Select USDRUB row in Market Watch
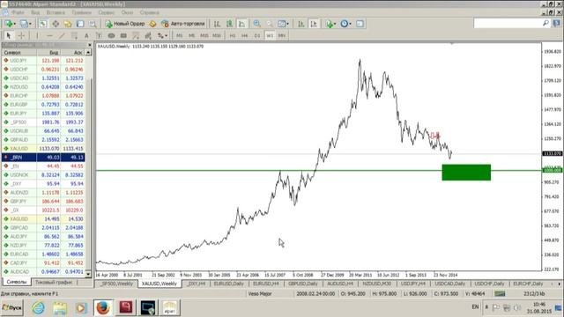The height and width of the screenshot is (317, 564). (43, 131)
